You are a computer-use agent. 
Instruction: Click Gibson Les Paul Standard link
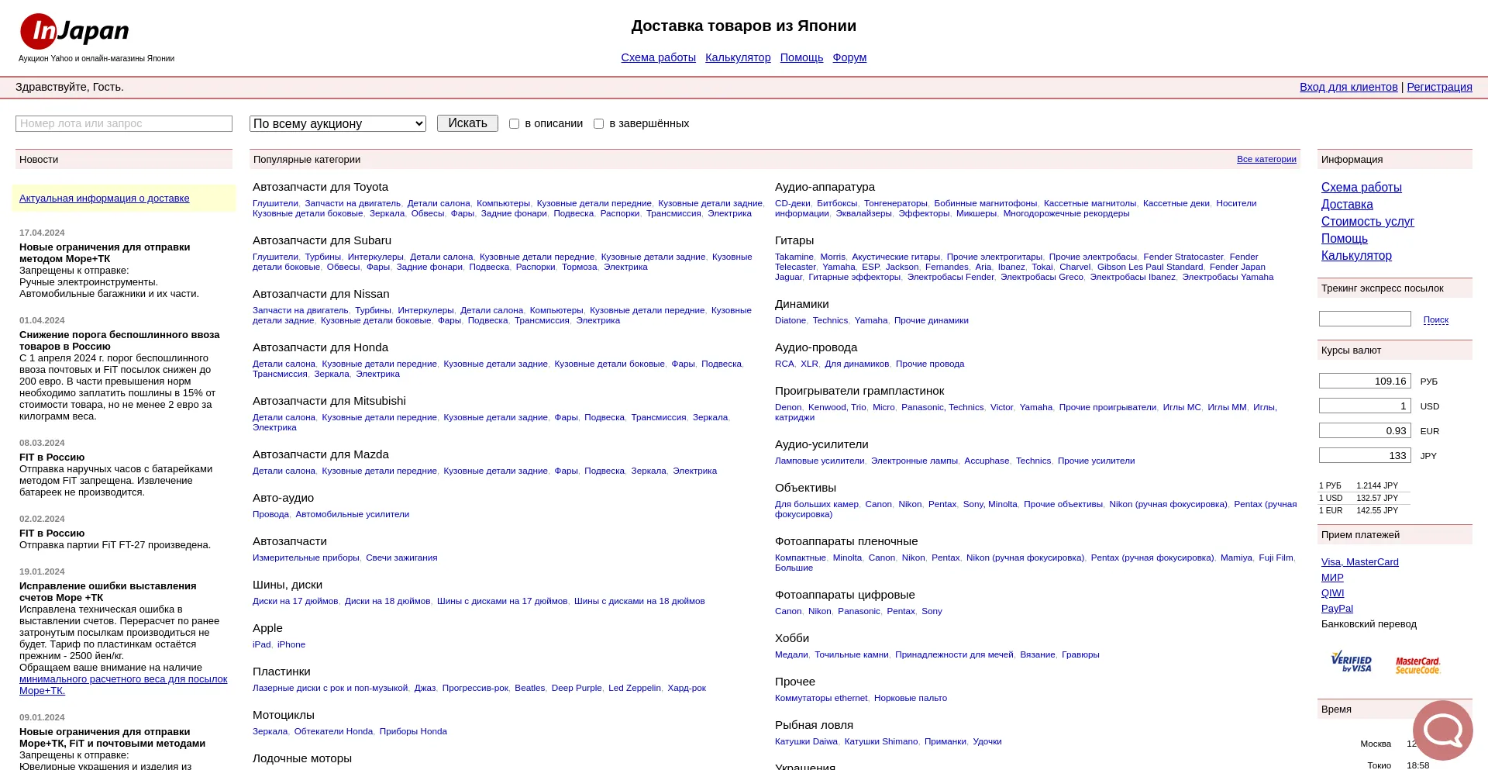coord(1150,267)
